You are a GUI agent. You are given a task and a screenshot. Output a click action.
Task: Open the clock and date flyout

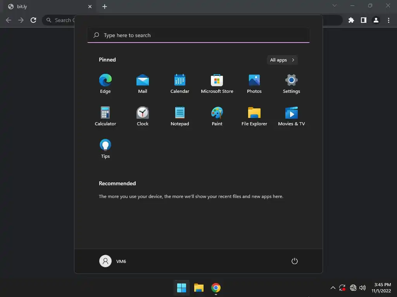[381, 288]
